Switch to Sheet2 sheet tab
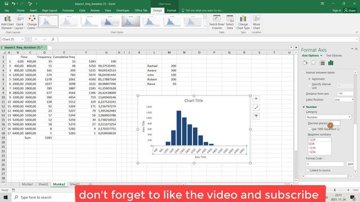The height and width of the screenshot is (202, 360). point(43,184)
